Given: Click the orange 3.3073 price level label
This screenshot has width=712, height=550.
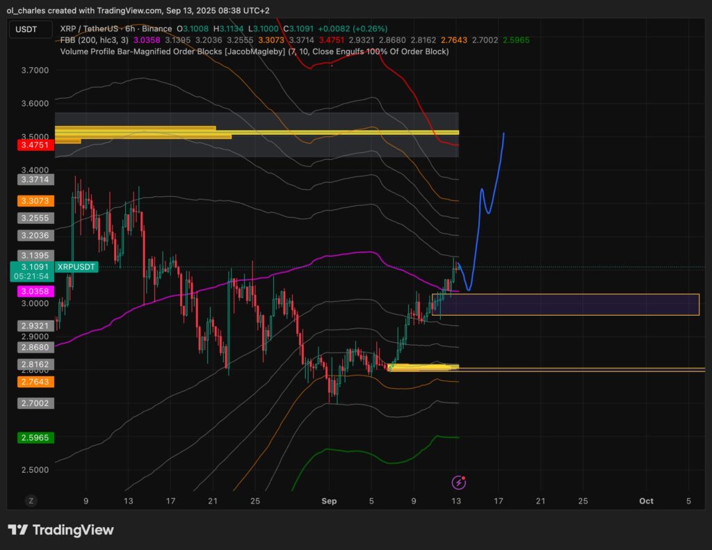Looking at the screenshot, I should click(35, 201).
